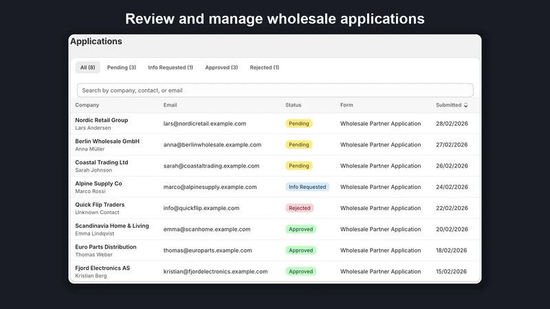Click the Submitted column header label
The width and height of the screenshot is (550, 309).
pos(449,105)
